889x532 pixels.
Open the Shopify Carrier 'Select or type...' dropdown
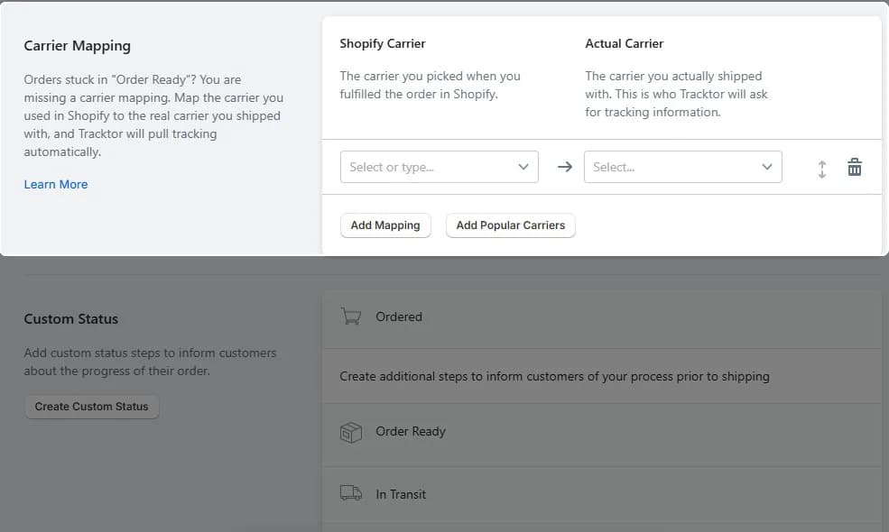[x=440, y=167]
